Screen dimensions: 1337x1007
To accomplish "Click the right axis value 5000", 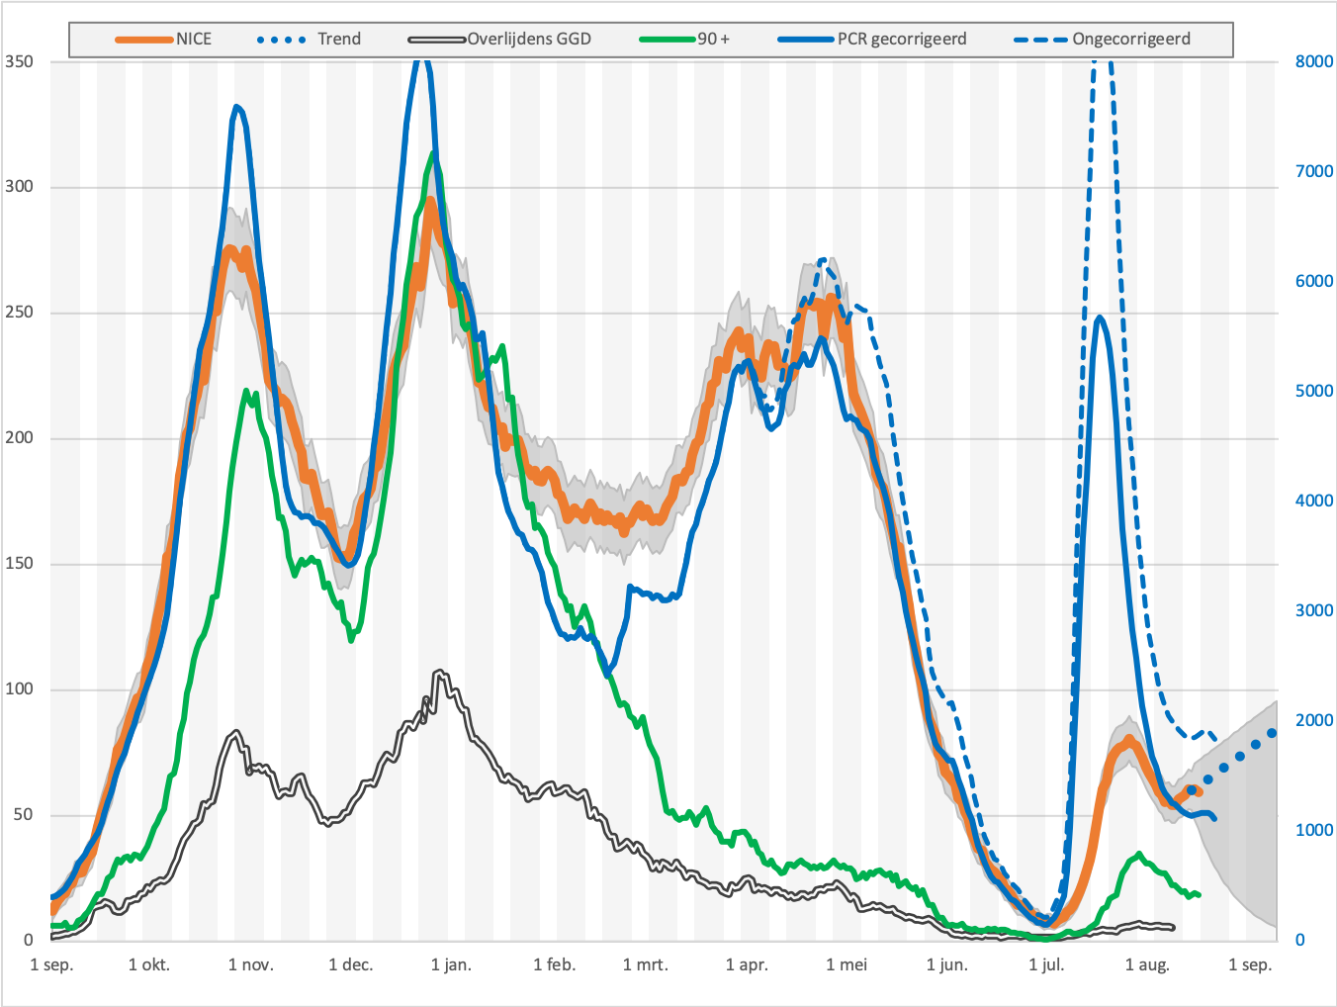I will pos(1314,391).
